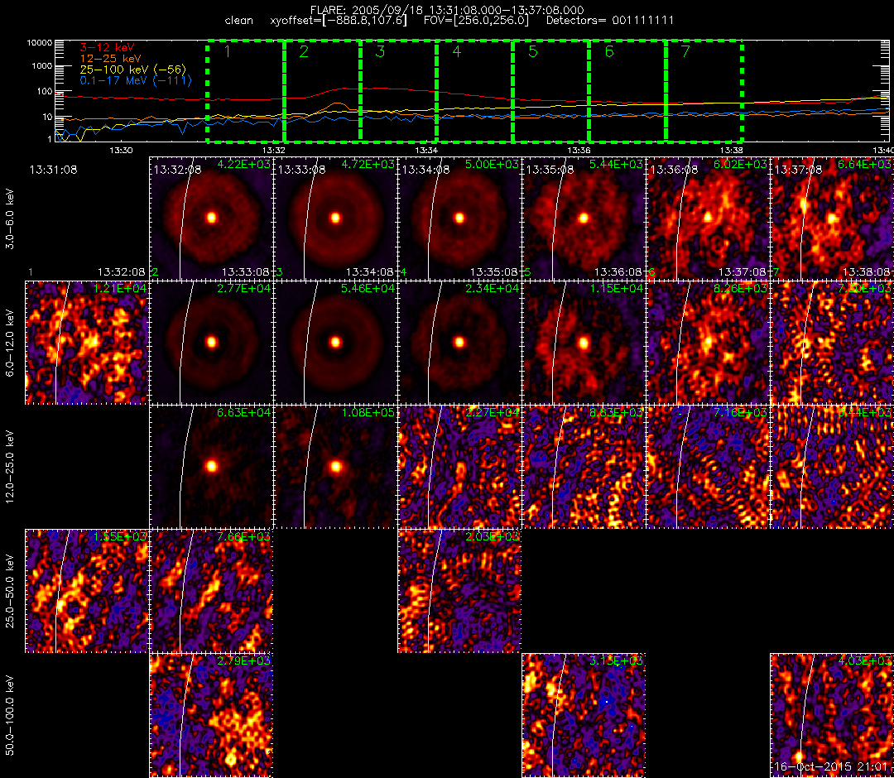Select the 6-12 keV image with peak 1.15E+04
Image resolution: width=894 pixels, height=778 pixels.
coord(584,343)
